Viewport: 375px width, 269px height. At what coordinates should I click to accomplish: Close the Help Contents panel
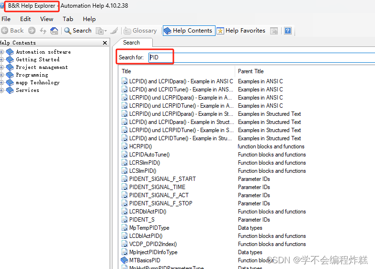click(105, 43)
